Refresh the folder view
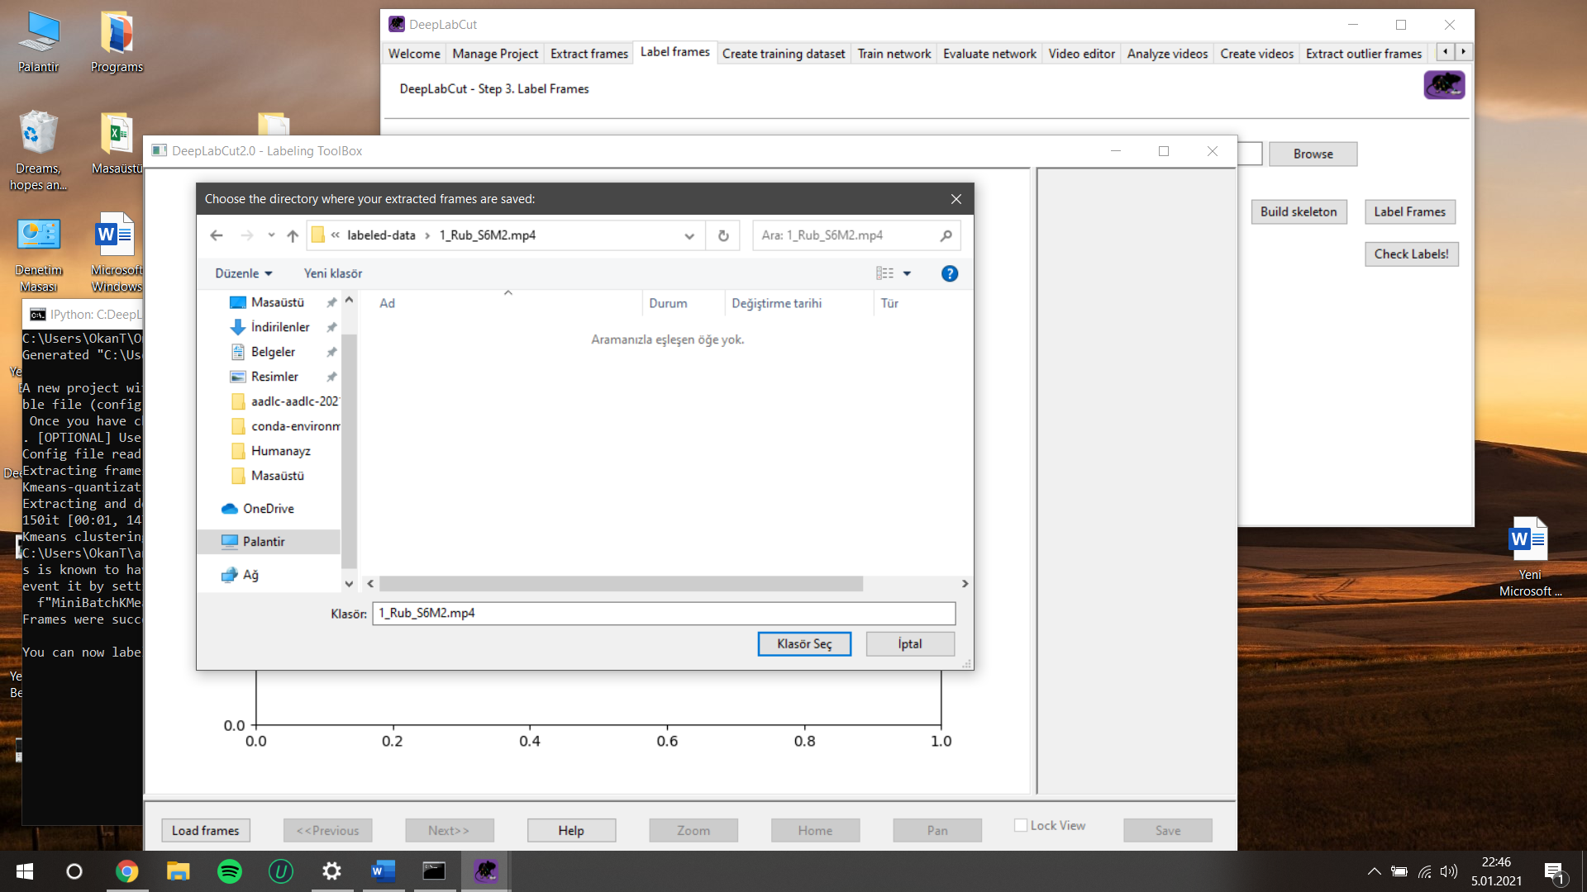Viewport: 1587px width, 892px height. 722,235
